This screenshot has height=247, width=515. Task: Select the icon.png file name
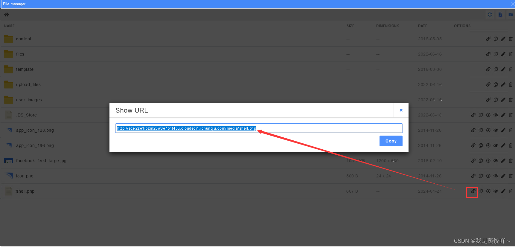25,176
